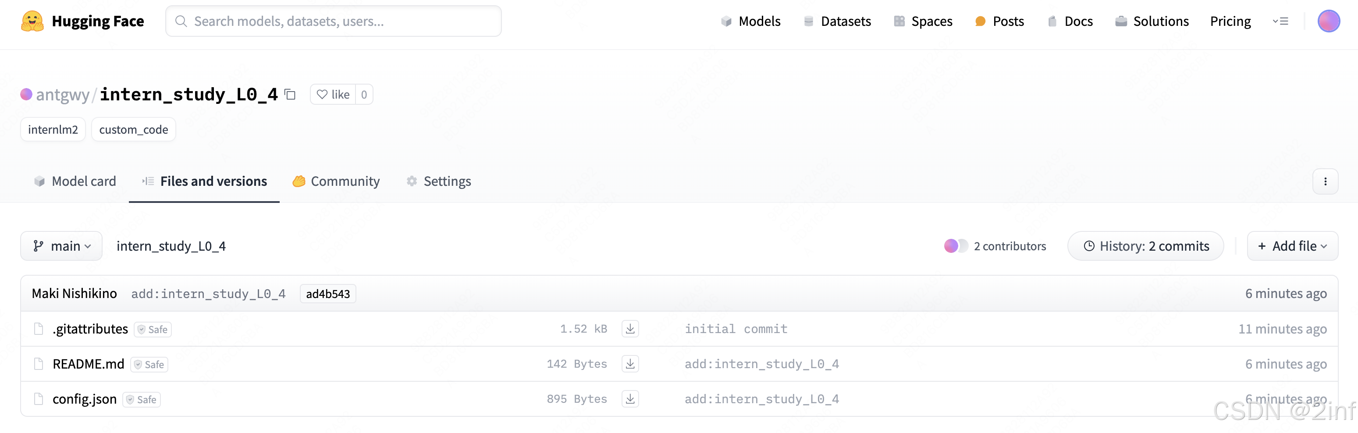Open the Posts nav item
This screenshot has width=1358, height=433.
pyautogui.click(x=999, y=21)
